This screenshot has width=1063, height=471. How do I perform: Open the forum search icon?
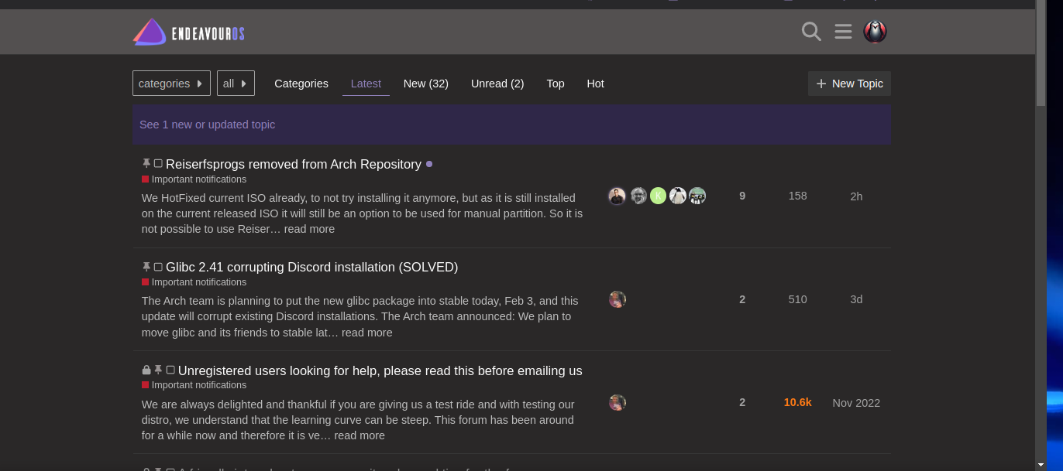tap(811, 32)
